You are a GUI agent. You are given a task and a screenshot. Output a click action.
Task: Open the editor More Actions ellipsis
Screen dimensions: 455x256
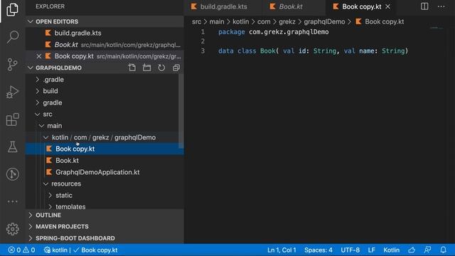tap(441, 6)
